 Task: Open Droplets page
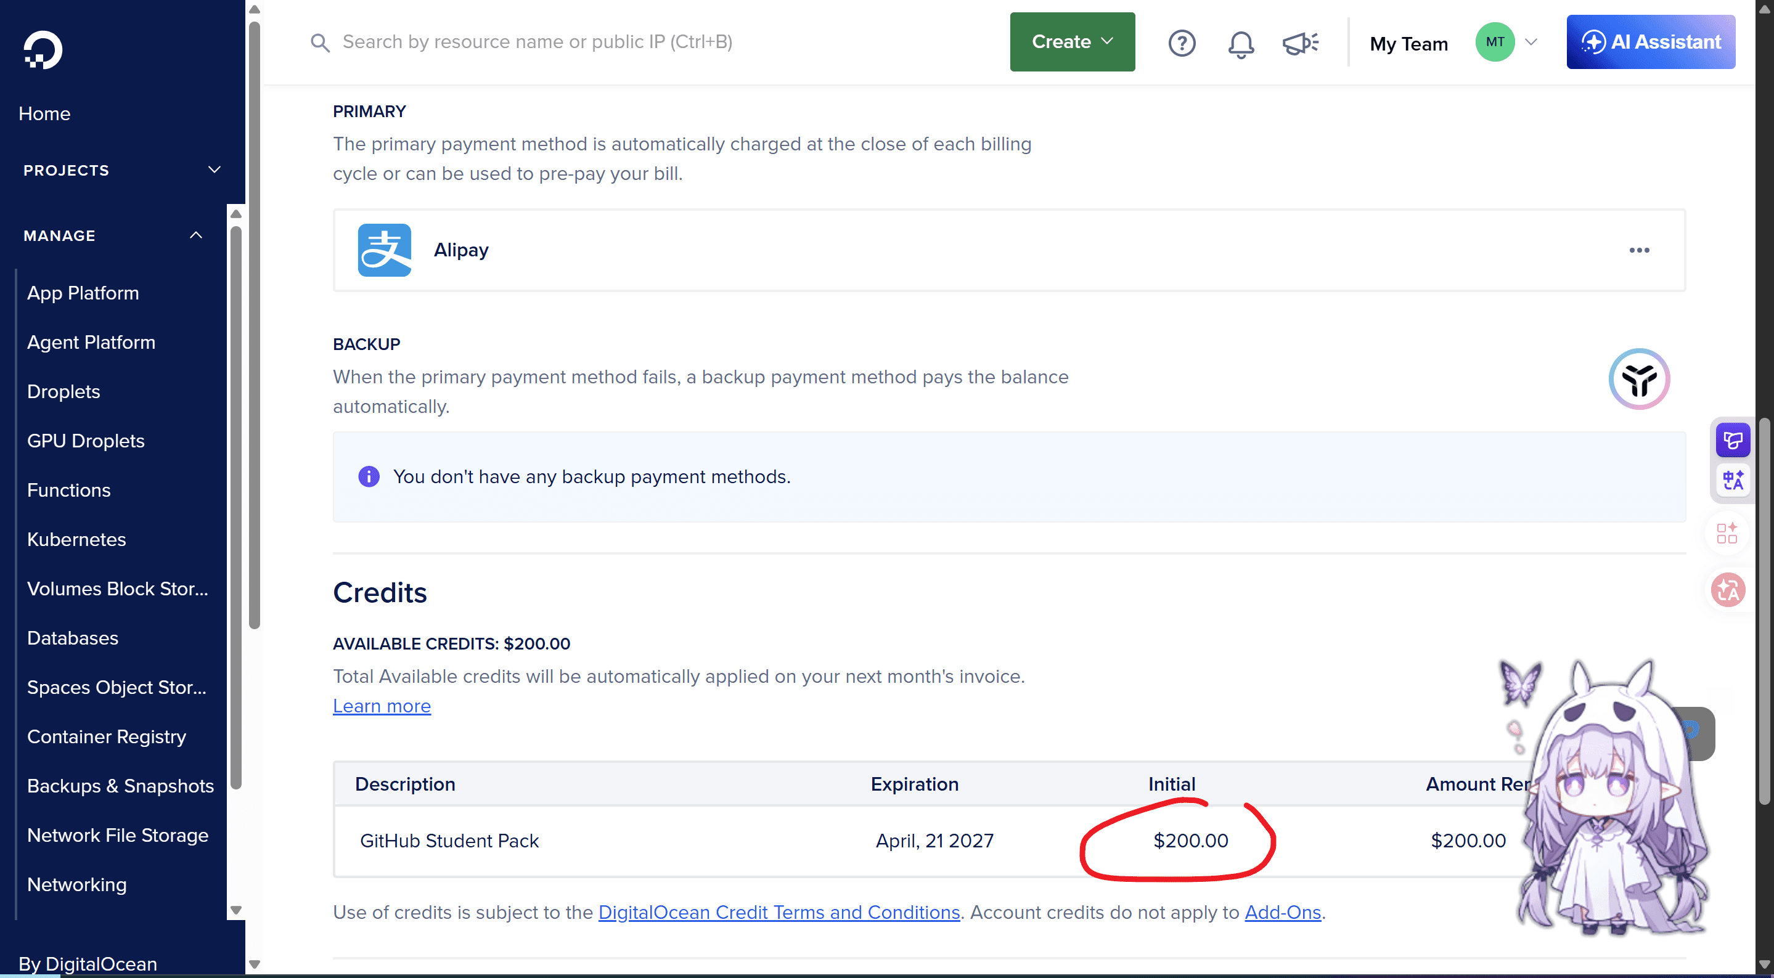pos(64,391)
